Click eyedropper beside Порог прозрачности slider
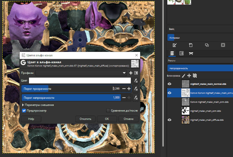This screenshot has width=233, height=157. pyautogui.click(x=135, y=88)
